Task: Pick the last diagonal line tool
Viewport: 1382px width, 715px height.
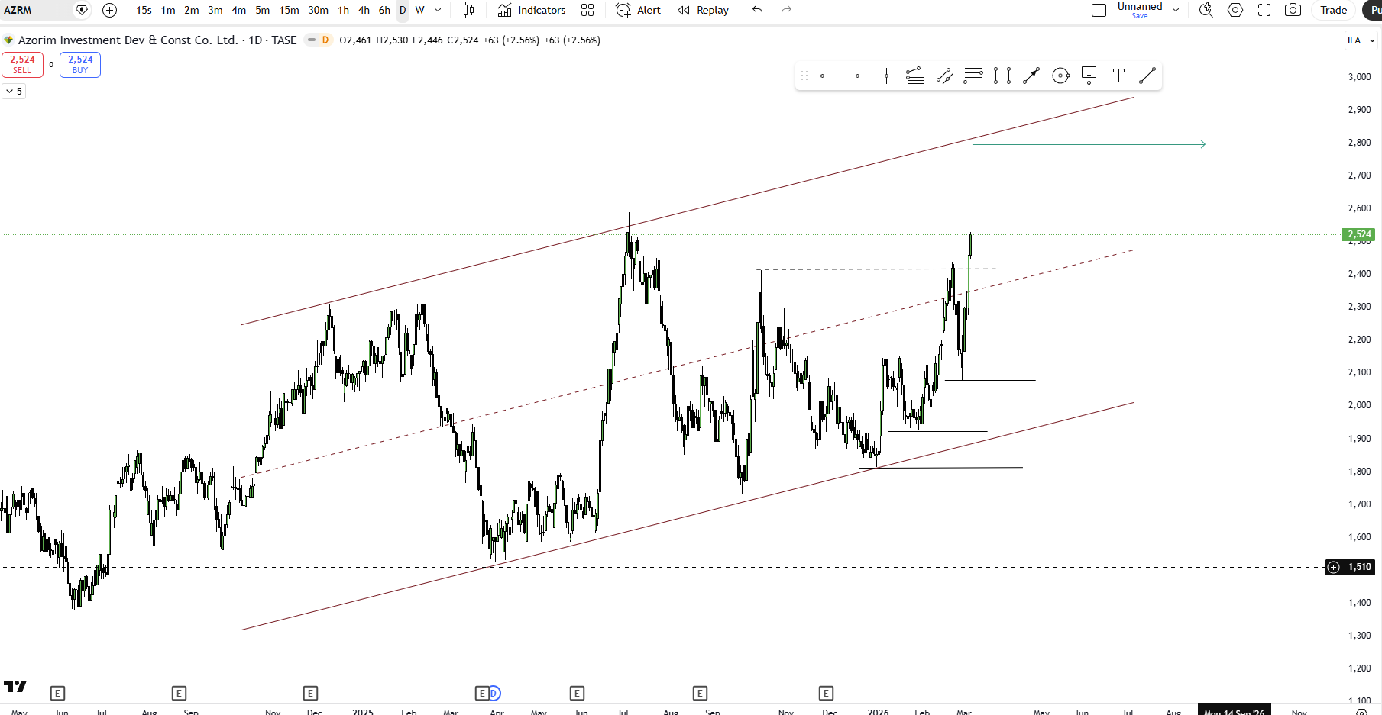Action: coord(1147,76)
